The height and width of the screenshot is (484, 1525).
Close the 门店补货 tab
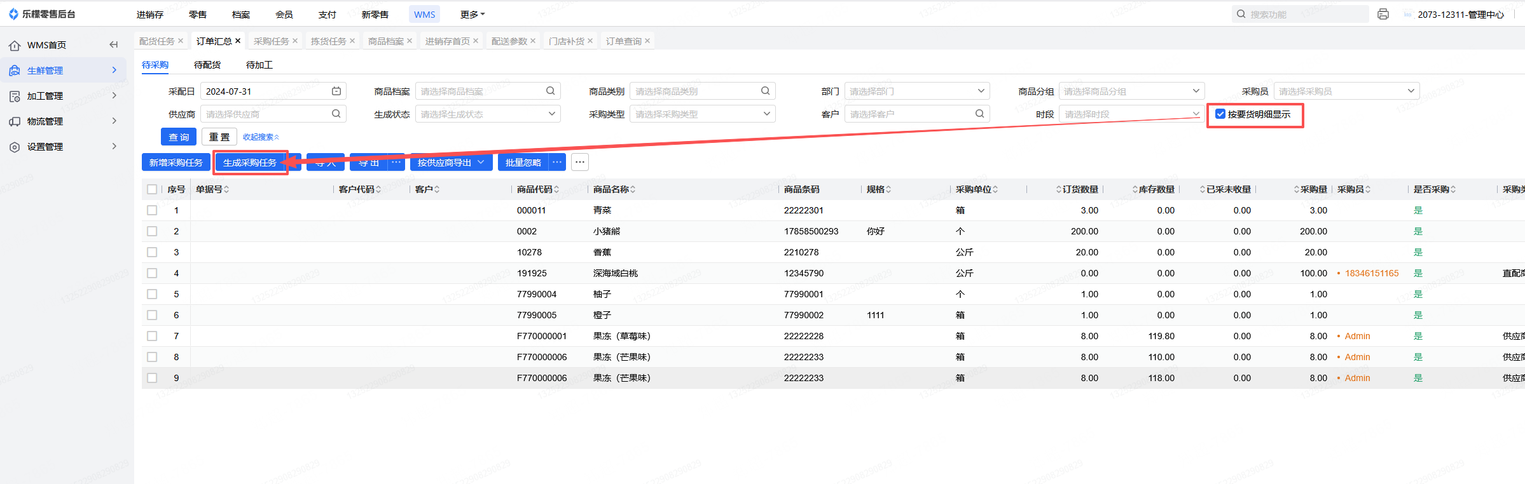coord(590,41)
